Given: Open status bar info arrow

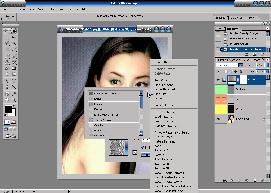Looking at the screenshot, I should coord(69,191).
